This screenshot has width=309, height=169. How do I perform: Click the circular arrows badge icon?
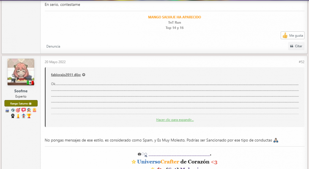tap(13, 110)
